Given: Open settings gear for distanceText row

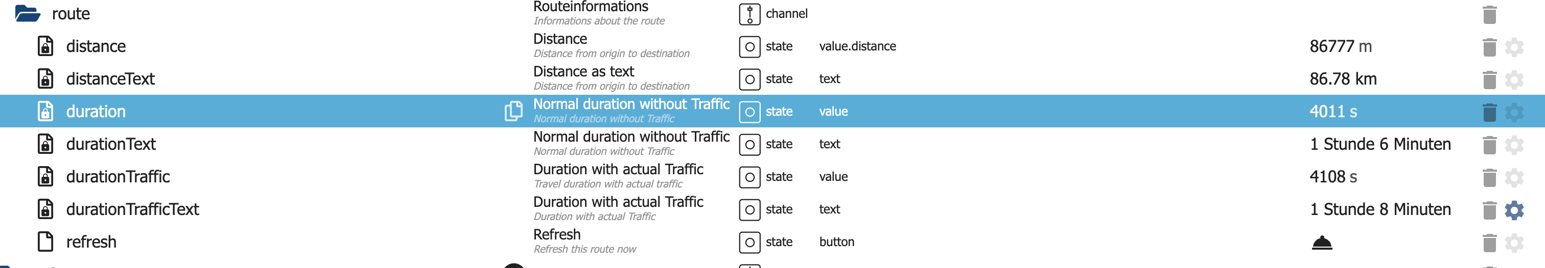Looking at the screenshot, I should tap(1514, 79).
